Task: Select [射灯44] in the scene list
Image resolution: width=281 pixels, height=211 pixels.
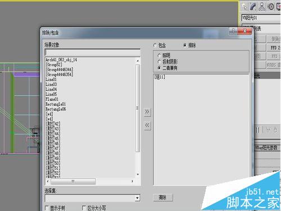Action: point(53,133)
